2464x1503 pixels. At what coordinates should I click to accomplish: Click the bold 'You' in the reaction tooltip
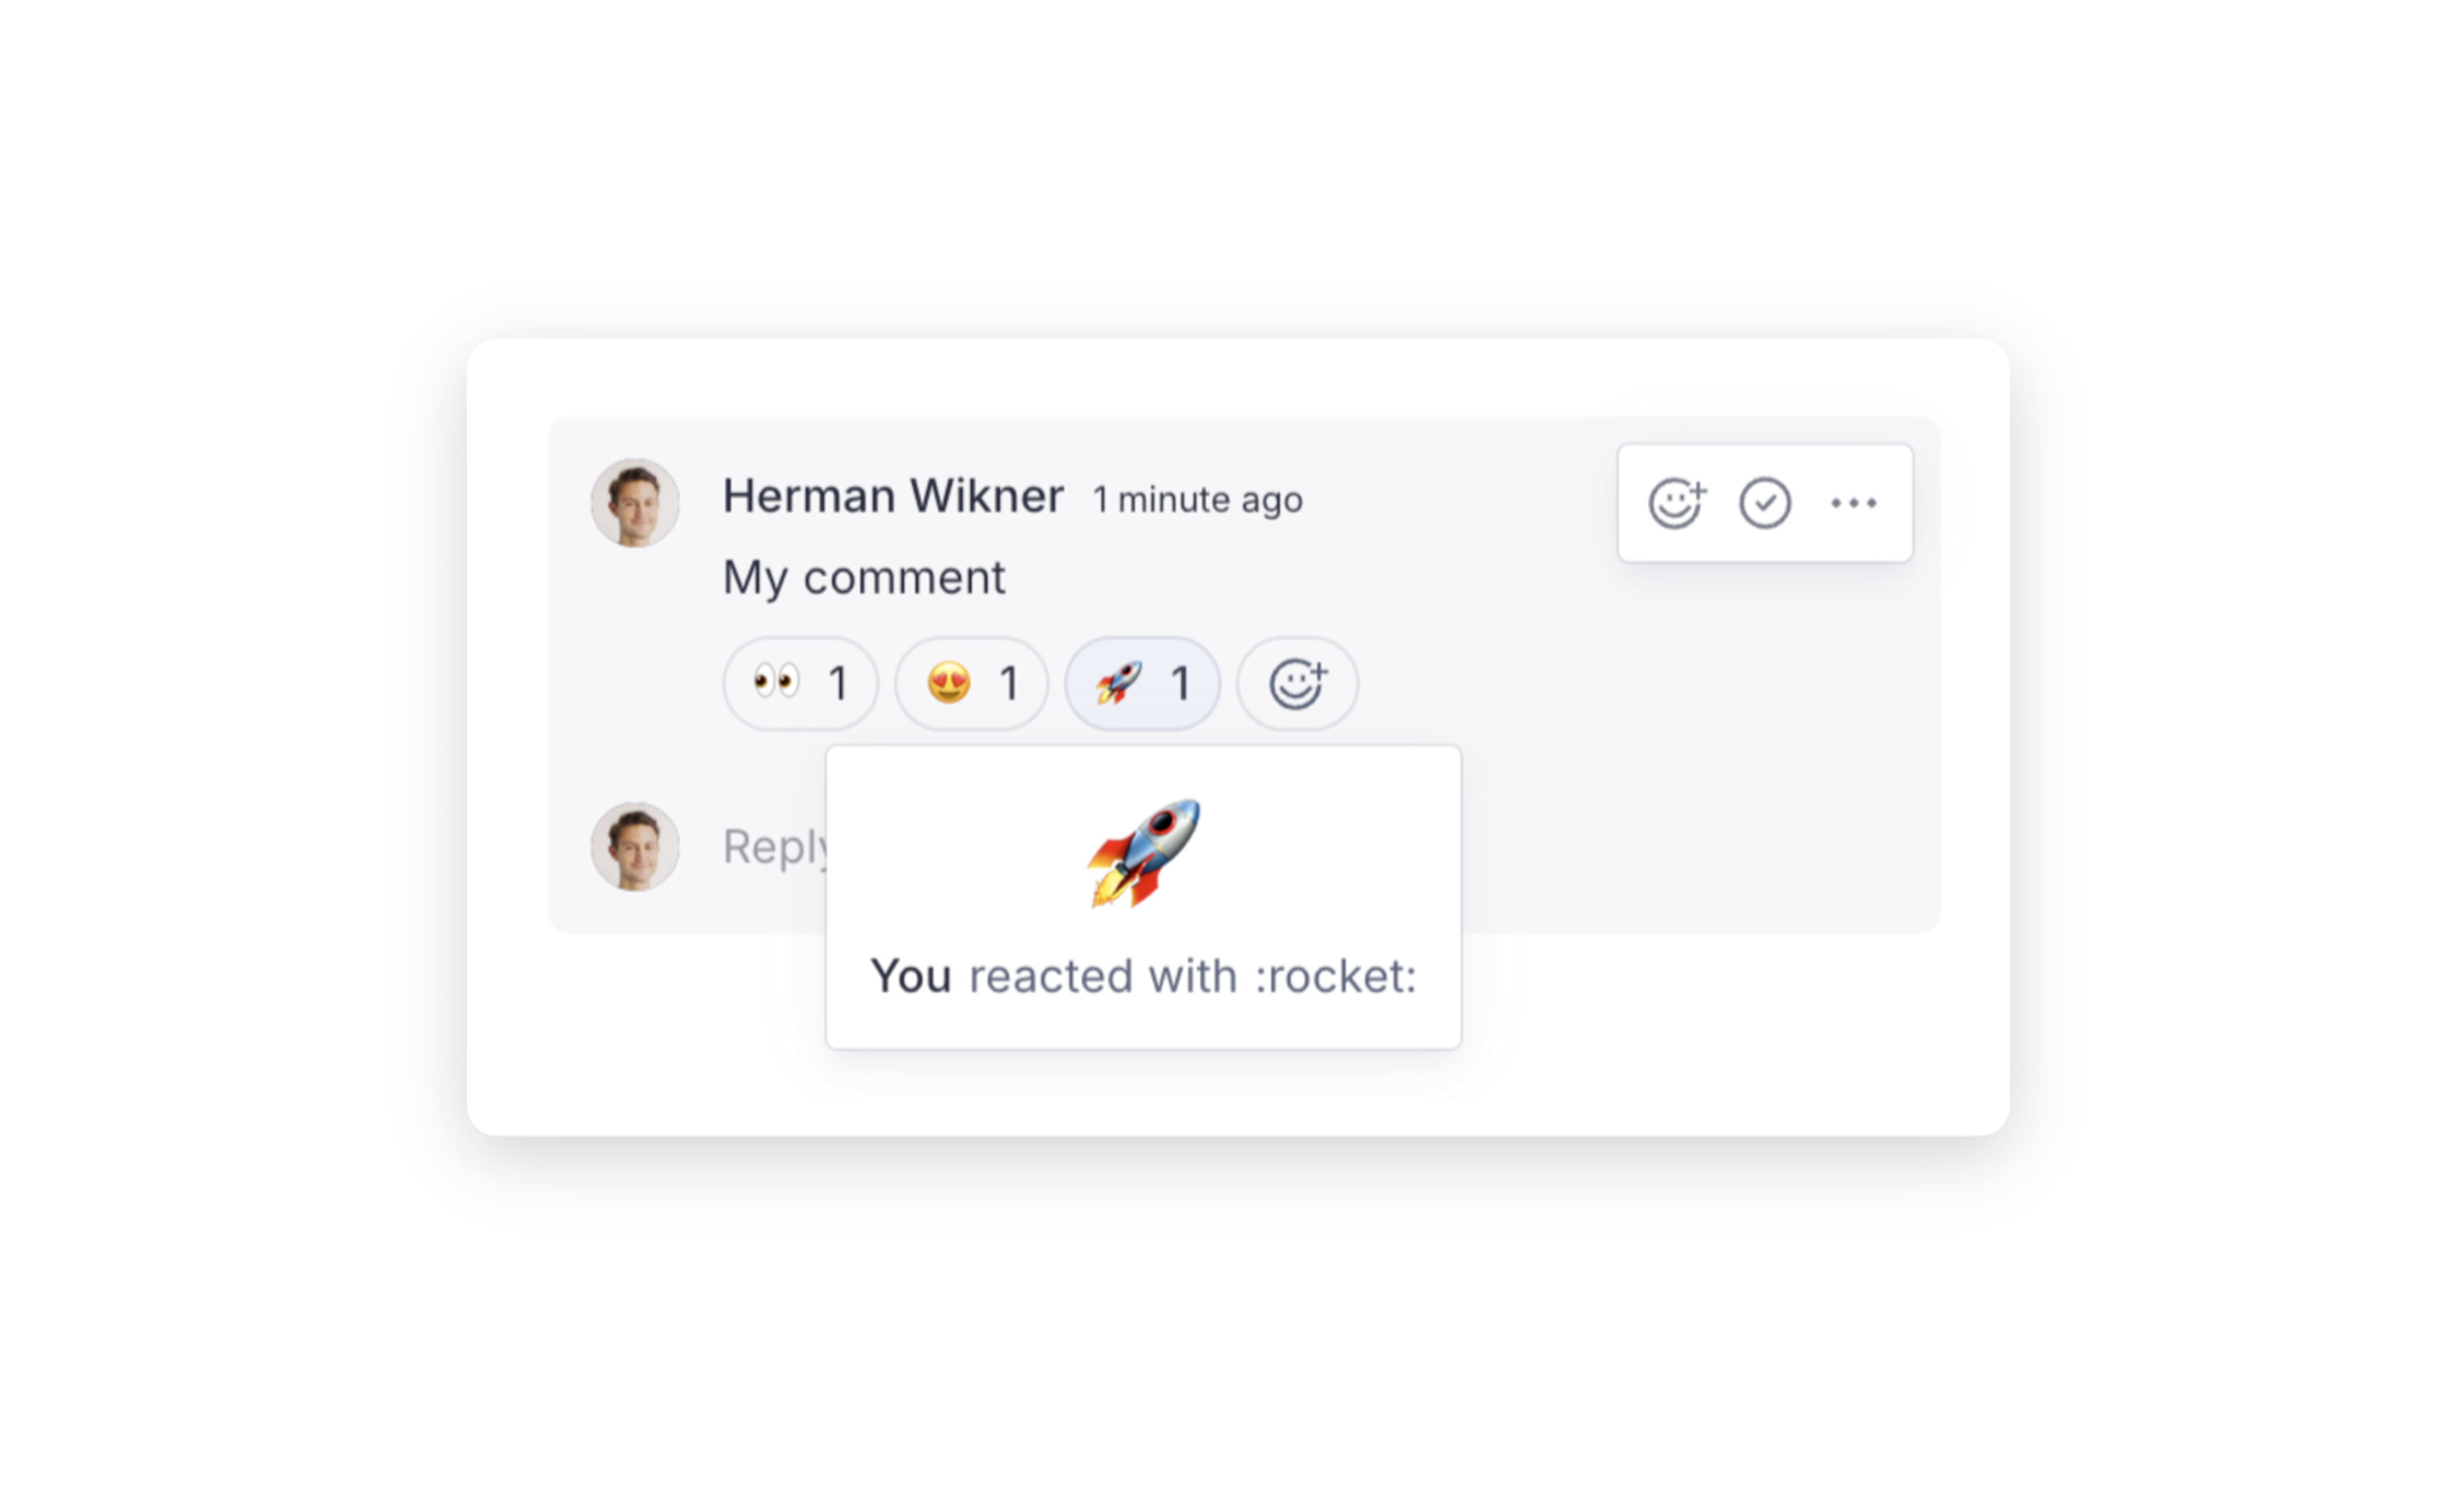910,976
